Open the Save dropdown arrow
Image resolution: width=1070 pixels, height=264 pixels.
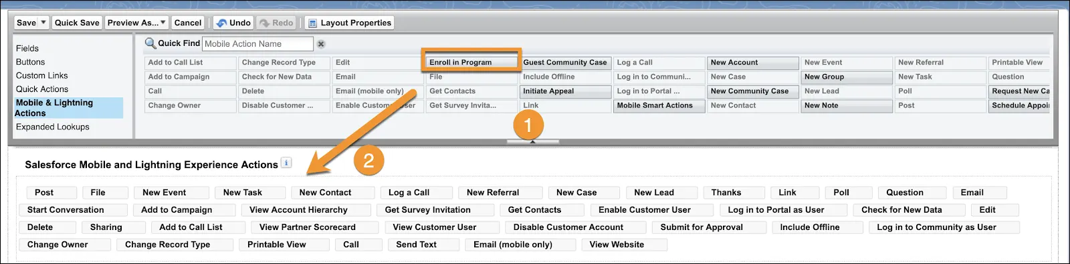(43, 23)
